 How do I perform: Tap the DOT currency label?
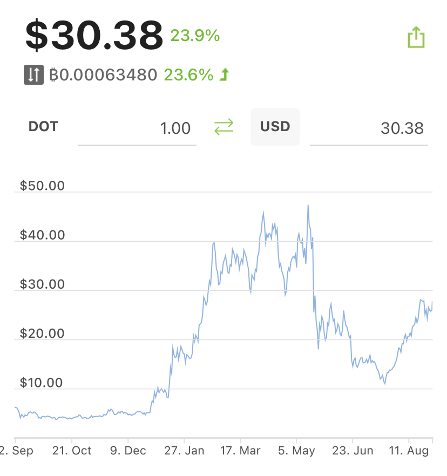pyautogui.click(x=43, y=127)
